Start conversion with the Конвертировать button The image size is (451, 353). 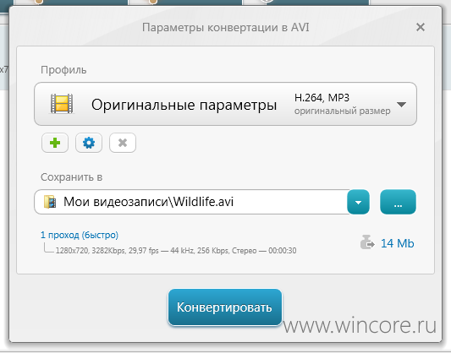[x=224, y=307]
